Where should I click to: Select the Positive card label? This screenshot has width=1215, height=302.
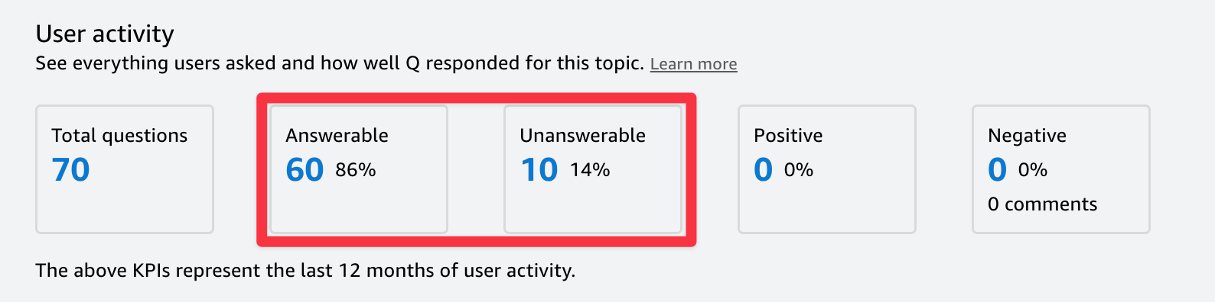click(788, 136)
